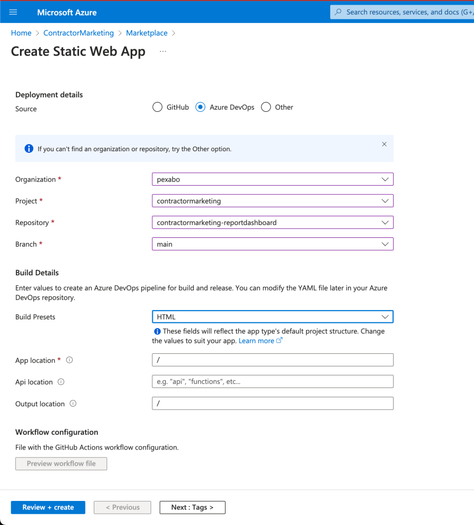474x525 pixels.
Task: Focus the Output location input field
Action: click(273, 403)
